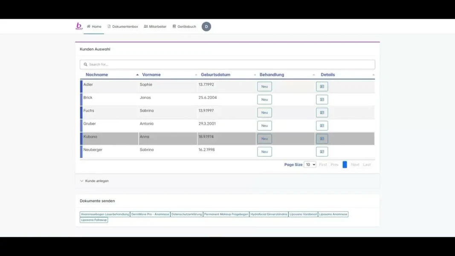Go to Dokumentenbox tab
The width and height of the screenshot is (455, 256).
coord(123,26)
